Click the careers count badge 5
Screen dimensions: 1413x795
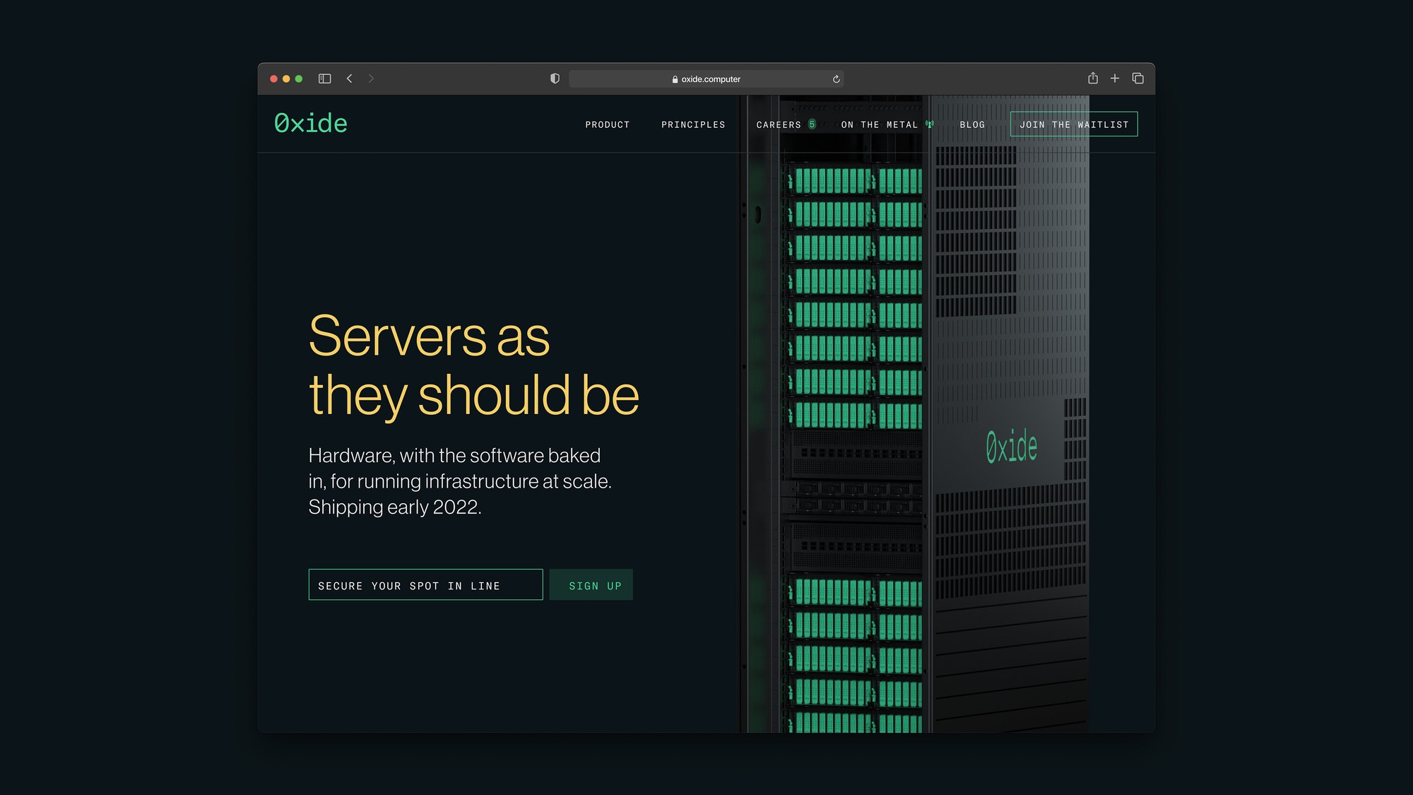[812, 124]
